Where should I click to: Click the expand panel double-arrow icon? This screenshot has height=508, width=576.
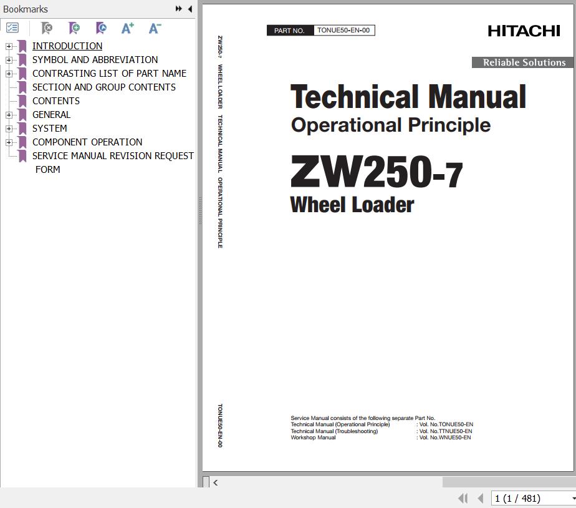pos(178,9)
